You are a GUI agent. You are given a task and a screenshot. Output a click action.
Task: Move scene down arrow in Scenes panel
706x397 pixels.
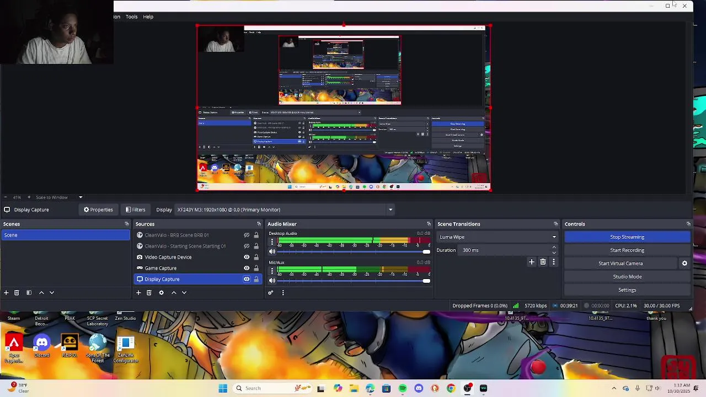point(52,293)
